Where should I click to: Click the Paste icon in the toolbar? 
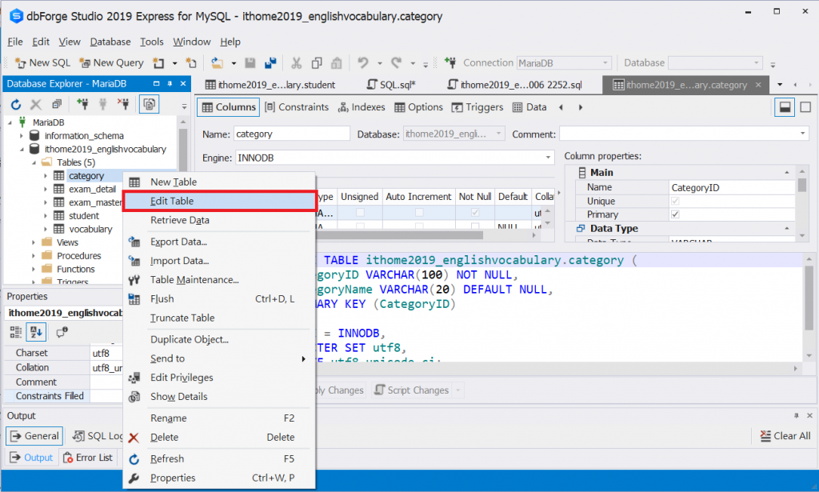pos(337,63)
